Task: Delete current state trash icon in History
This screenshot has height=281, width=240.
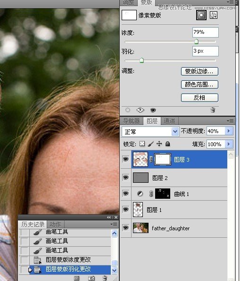Action: click(x=105, y=278)
